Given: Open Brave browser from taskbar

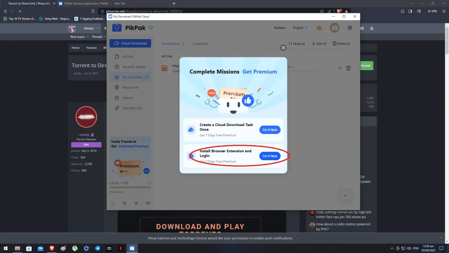Looking at the screenshot, I should coord(52,248).
